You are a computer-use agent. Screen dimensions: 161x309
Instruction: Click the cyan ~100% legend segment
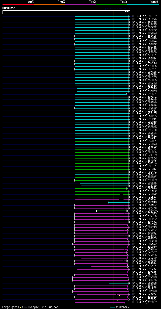tap(143, 4)
